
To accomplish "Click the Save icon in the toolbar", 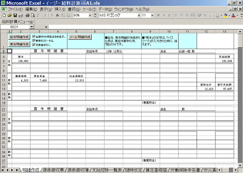I will tap(15, 15).
